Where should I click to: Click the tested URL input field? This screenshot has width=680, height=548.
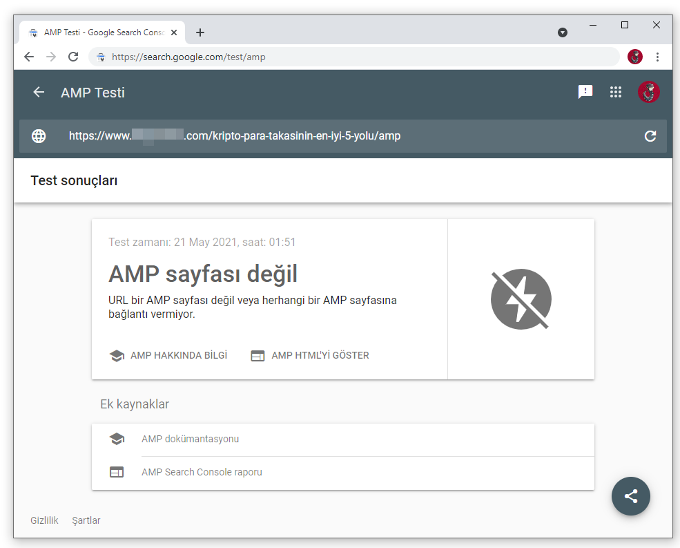tap(345, 136)
